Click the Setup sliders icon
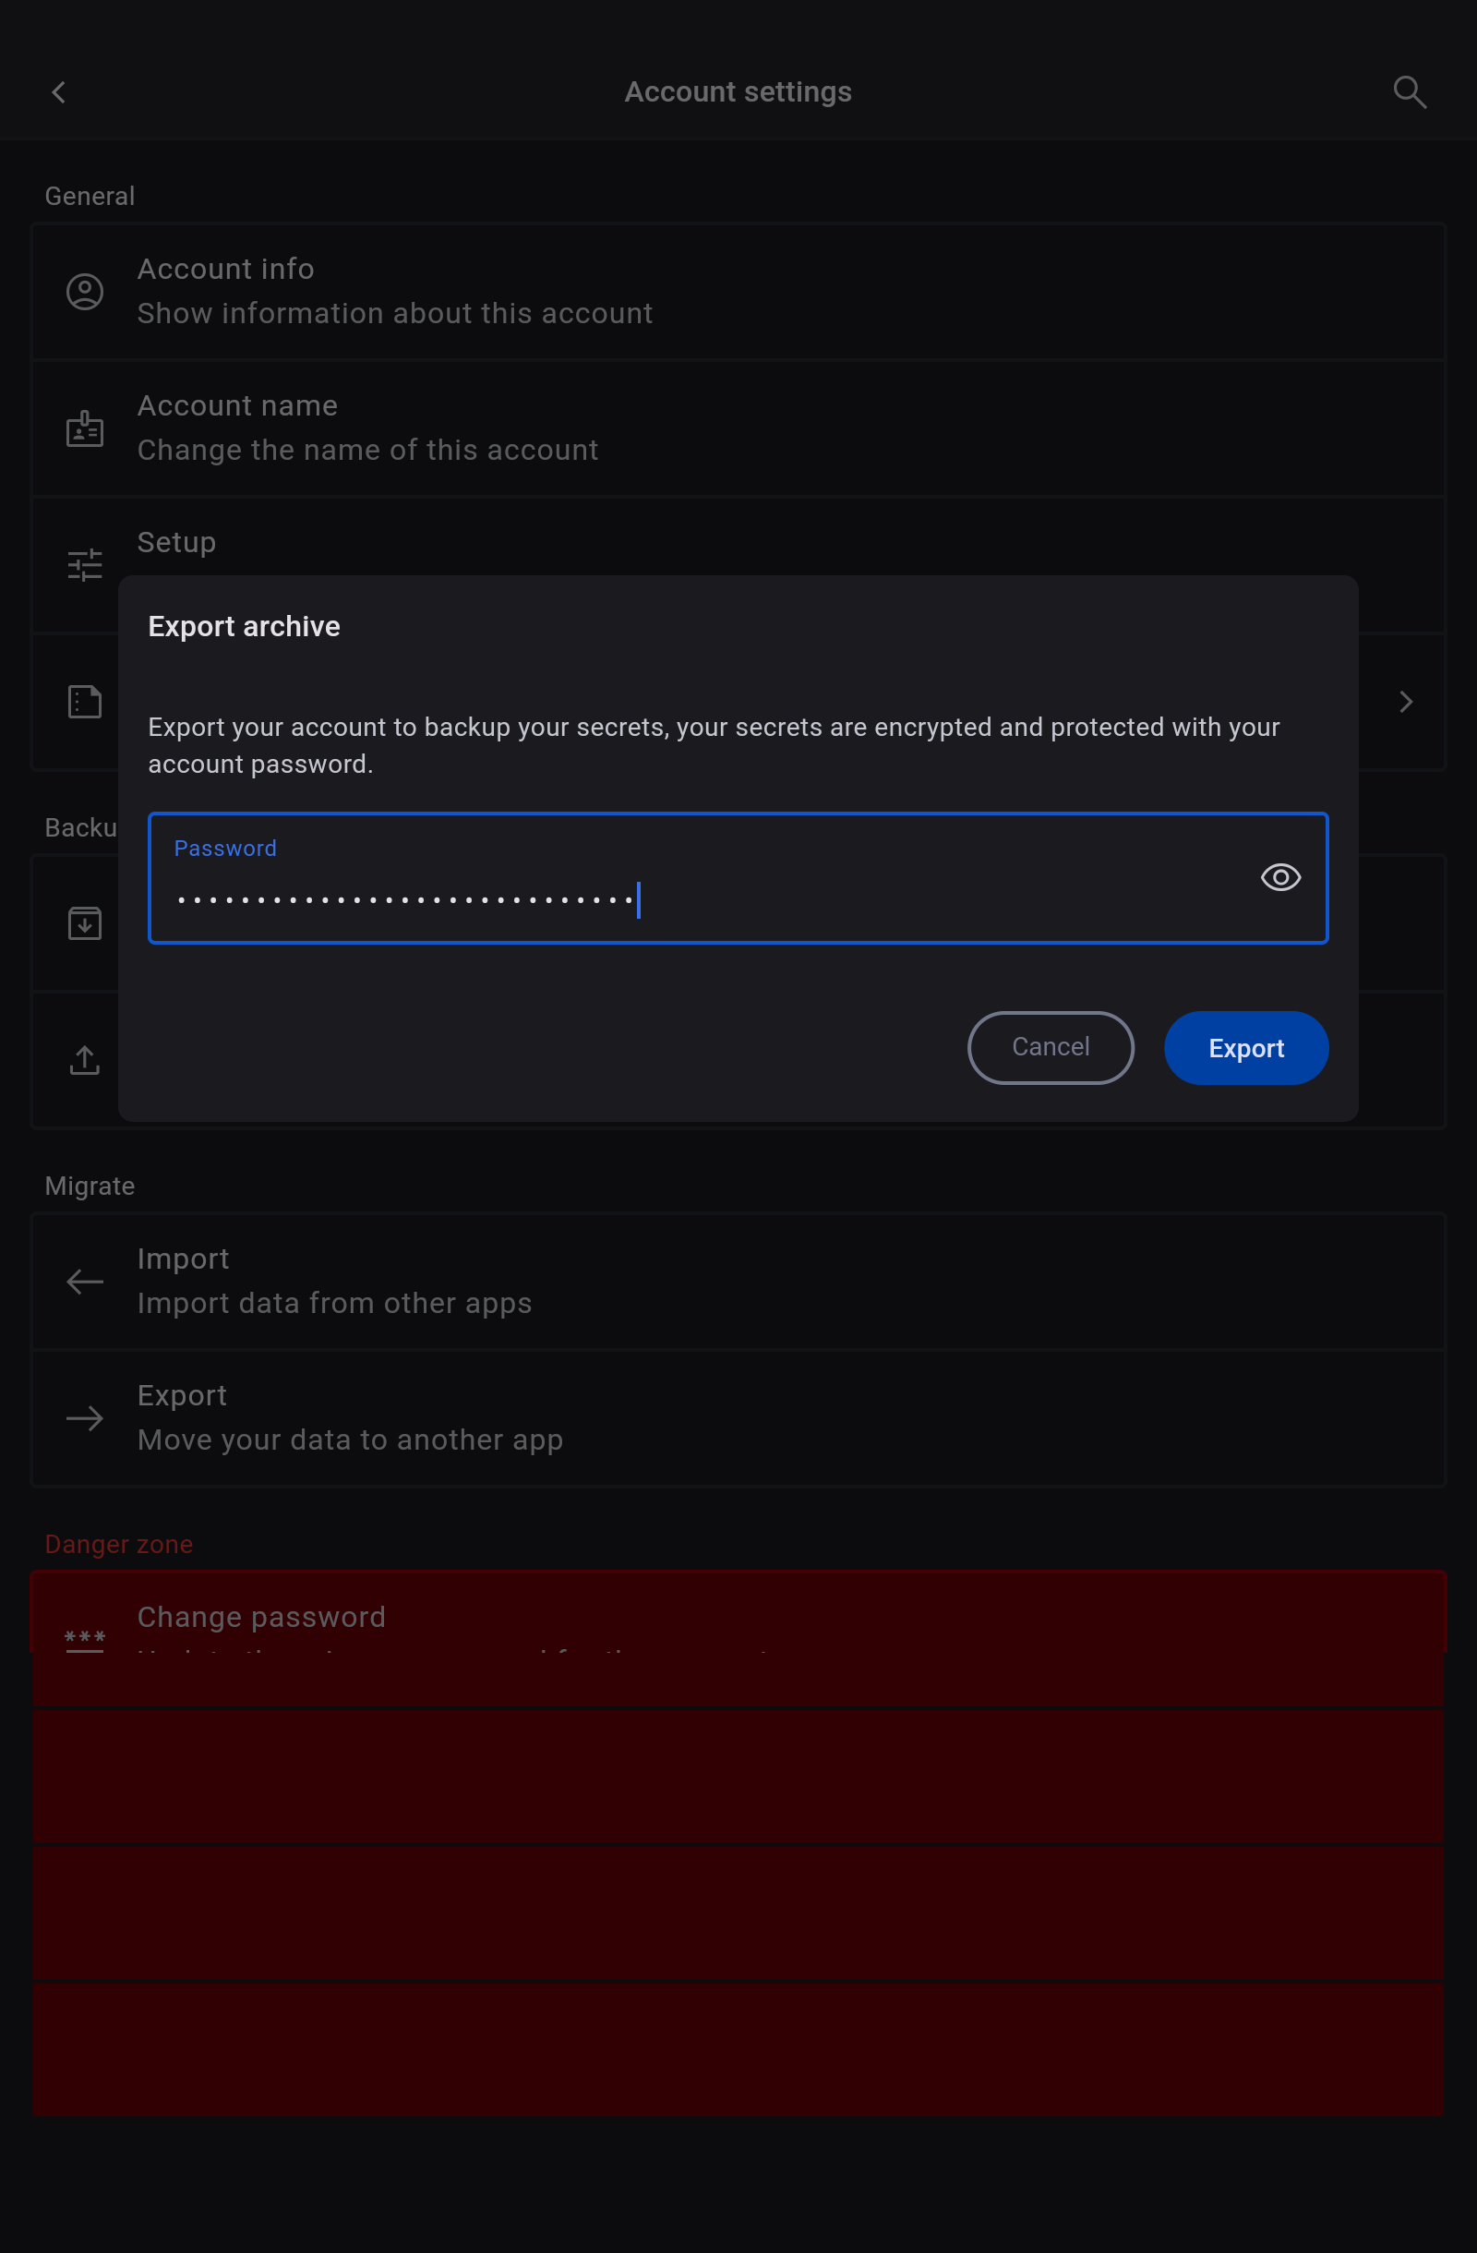The height and width of the screenshot is (2253, 1477). [x=85, y=565]
